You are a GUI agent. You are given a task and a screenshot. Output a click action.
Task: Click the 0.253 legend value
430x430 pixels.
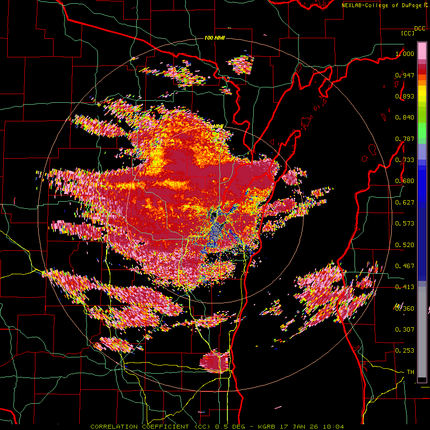coord(405,351)
